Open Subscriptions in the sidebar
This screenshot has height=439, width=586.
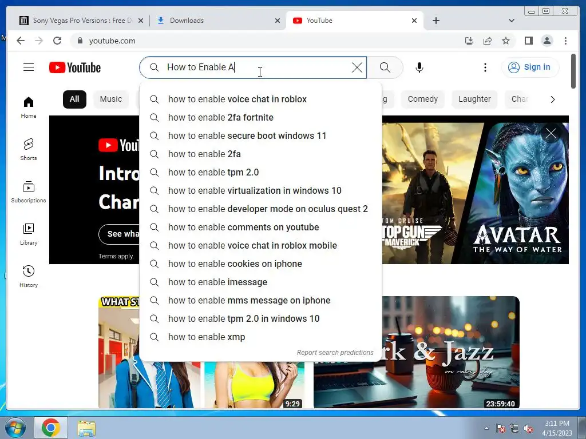click(x=29, y=192)
